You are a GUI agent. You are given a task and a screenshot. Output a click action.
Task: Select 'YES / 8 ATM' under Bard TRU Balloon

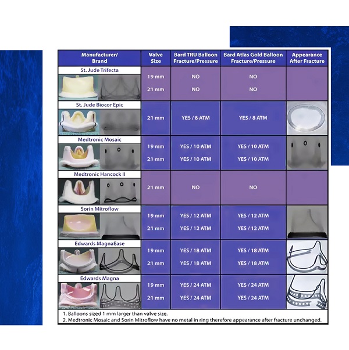pyautogui.click(x=195, y=118)
